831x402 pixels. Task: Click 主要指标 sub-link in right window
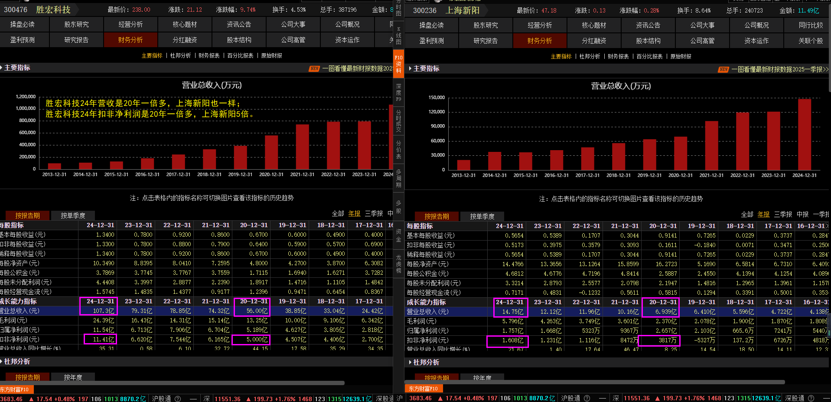click(561, 57)
